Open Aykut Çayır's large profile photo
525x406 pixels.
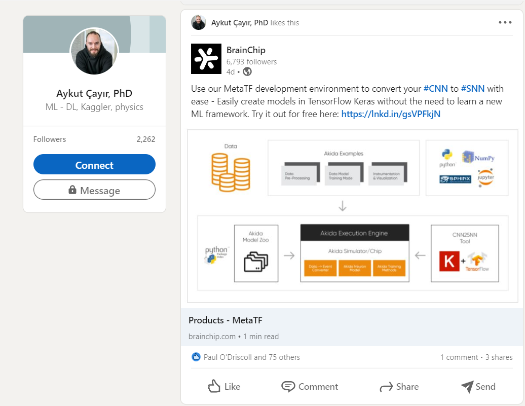[x=94, y=52]
